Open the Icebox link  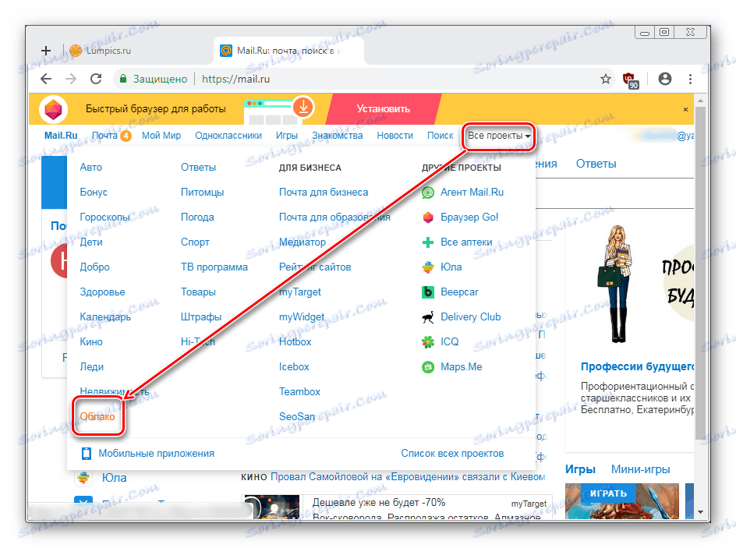pyautogui.click(x=294, y=367)
